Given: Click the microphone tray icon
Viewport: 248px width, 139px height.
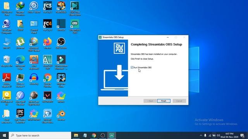Looking at the screenshot, I should coord(205,136).
